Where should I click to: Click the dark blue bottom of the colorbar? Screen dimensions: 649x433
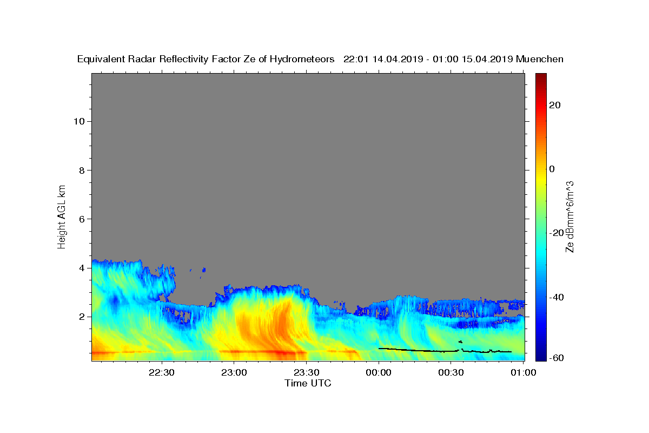pos(541,356)
